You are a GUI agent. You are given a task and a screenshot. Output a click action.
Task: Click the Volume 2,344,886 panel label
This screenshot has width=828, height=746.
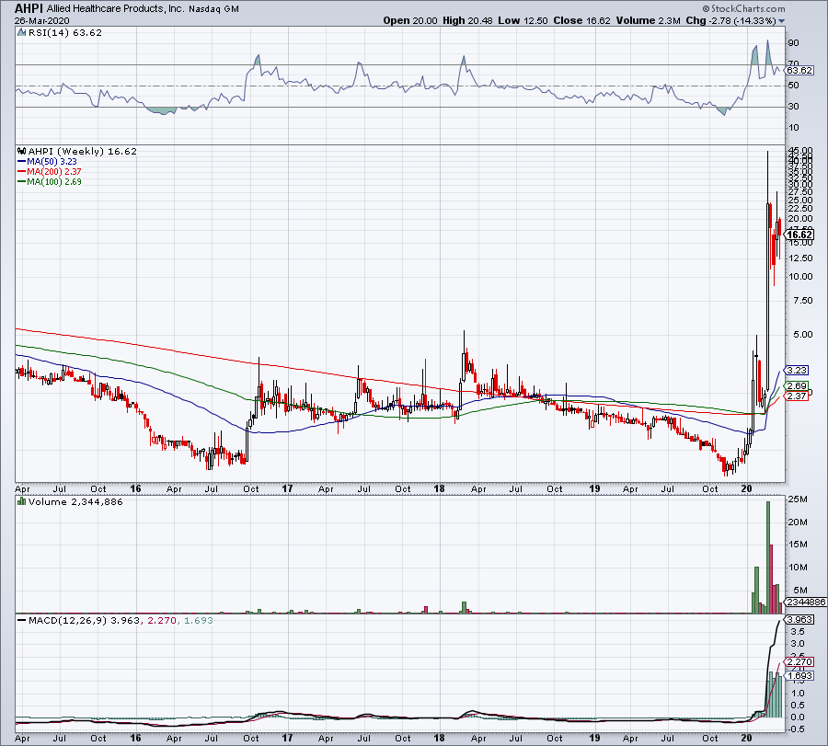[75, 501]
